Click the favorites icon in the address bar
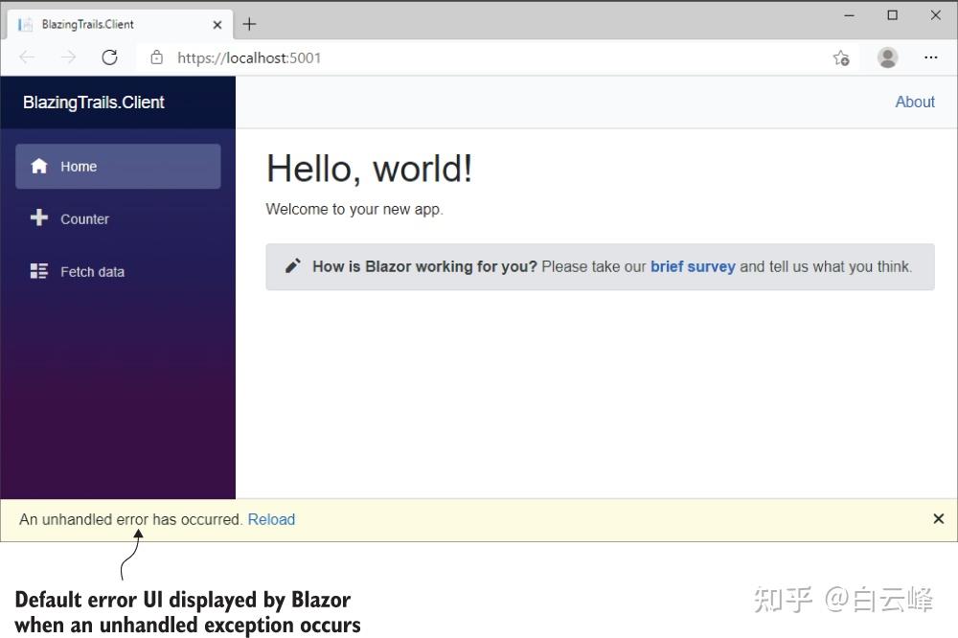Image resolution: width=958 pixels, height=638 pixels. (x=840, y=57)
